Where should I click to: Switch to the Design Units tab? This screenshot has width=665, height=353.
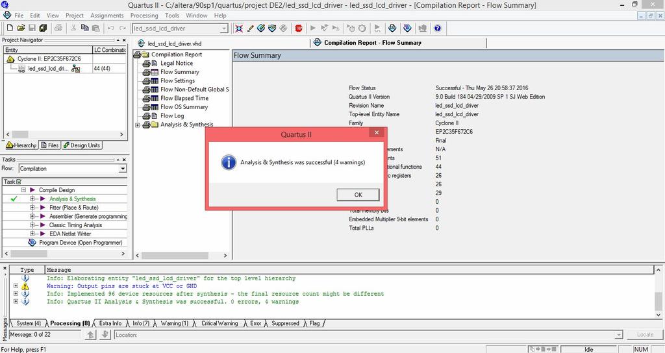[82, 145]
